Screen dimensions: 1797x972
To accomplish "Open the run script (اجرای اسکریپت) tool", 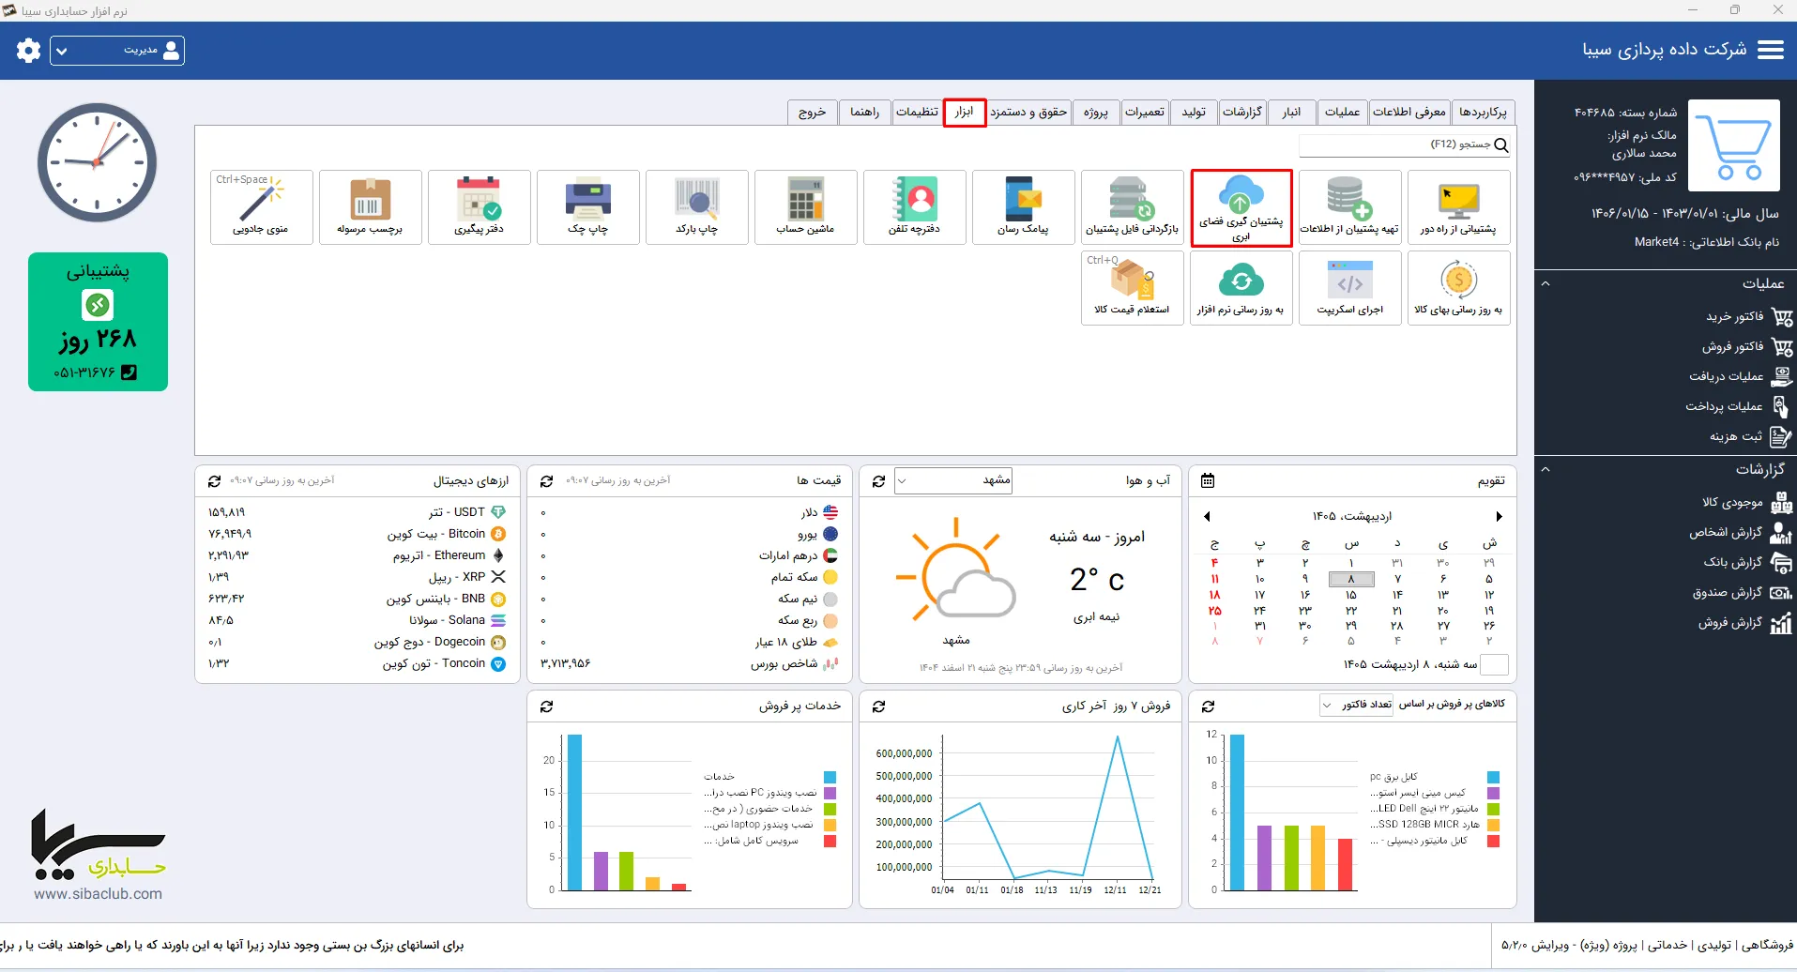I will click(x=1349, y=288).
